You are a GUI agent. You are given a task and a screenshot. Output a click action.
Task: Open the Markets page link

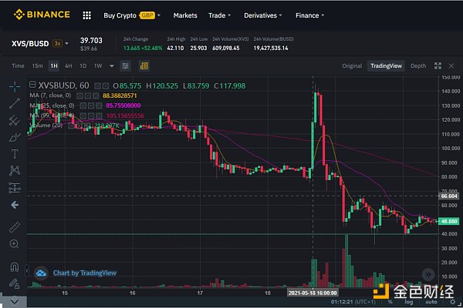(184, 15)
